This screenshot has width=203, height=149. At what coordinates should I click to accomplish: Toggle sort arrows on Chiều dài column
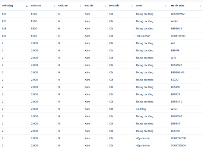[80, 6]
